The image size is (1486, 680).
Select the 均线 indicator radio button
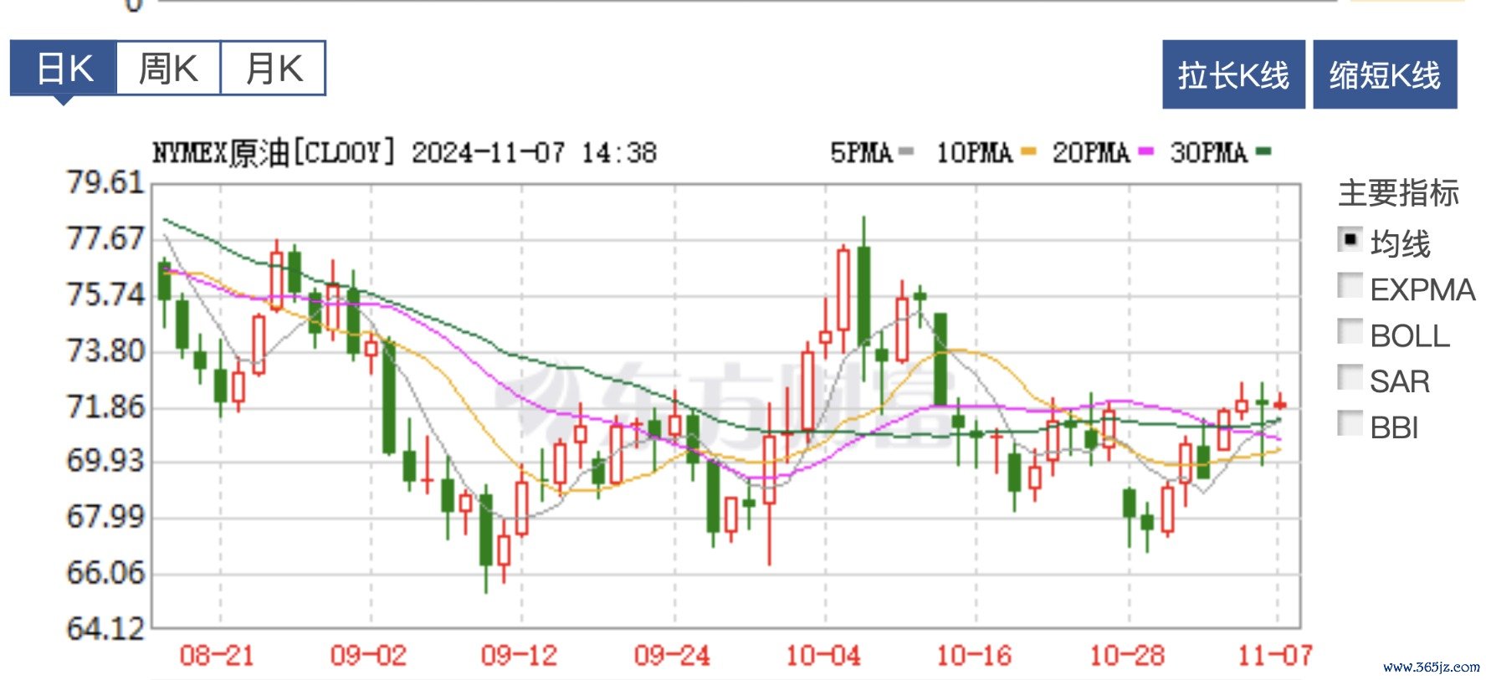click(x=1349, y=241)
